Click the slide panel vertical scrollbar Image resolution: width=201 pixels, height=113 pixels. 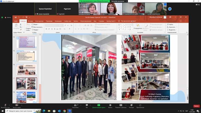tap(40, 68)
